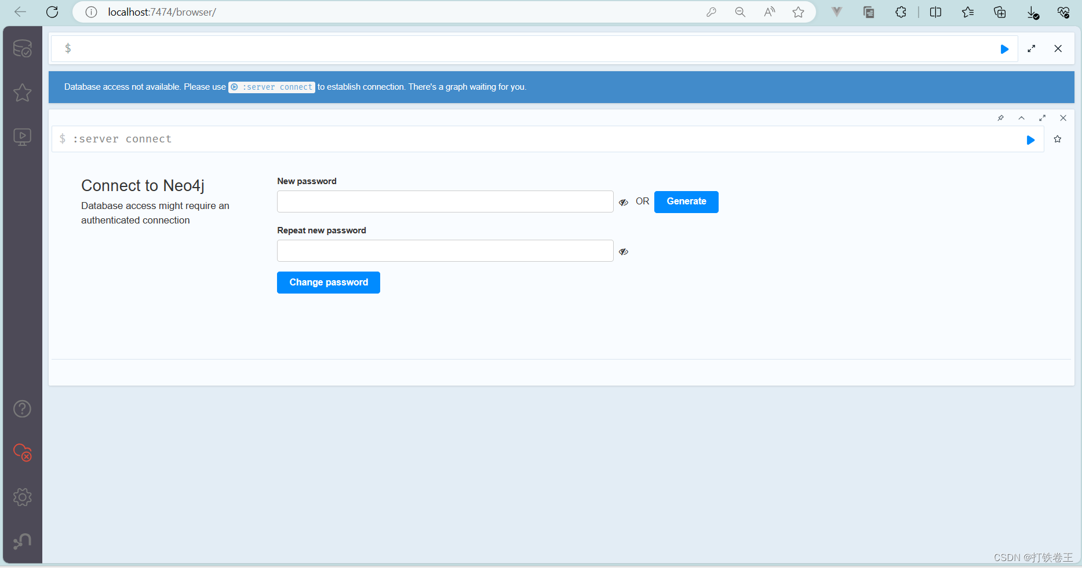Open the Help question mark sidebar icon
This screenshot has height=568, width=1082.
point(23,409)
